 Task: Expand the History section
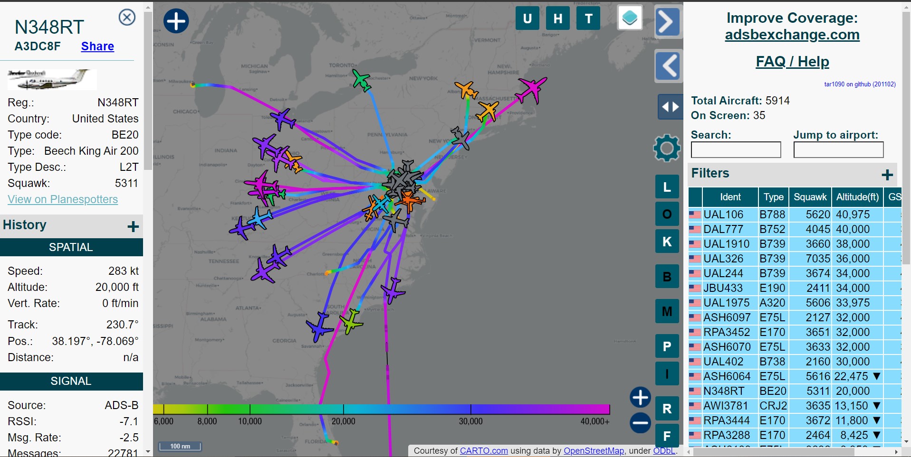coord(133,226)
